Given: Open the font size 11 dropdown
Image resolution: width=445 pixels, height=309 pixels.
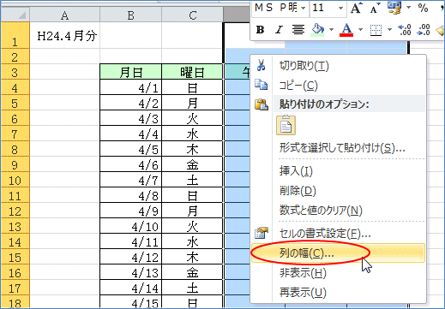Looking at the screenshot, I should 340,8.
